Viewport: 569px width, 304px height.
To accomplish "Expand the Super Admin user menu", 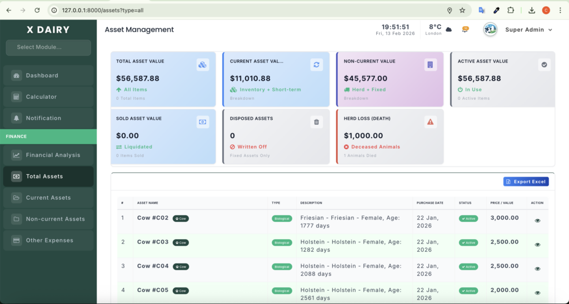I will tap(528, 30).
